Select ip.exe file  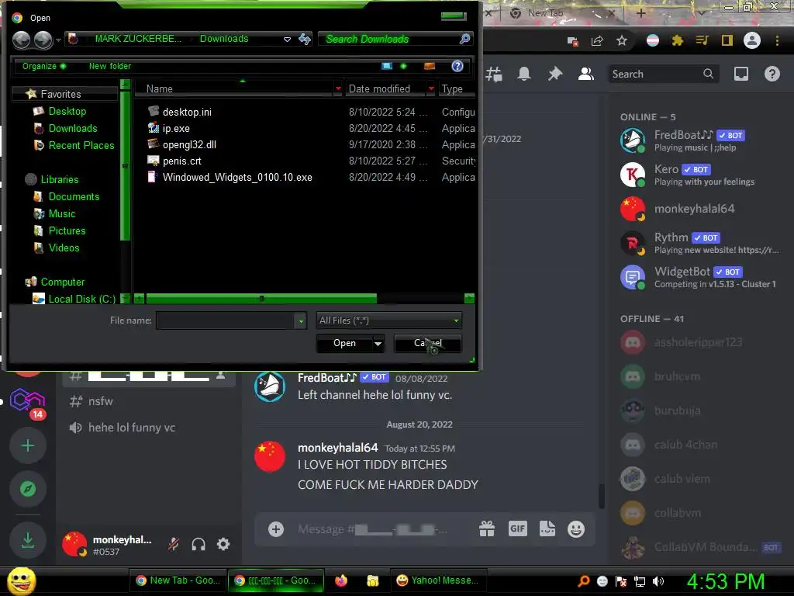[x=176, y=128]
